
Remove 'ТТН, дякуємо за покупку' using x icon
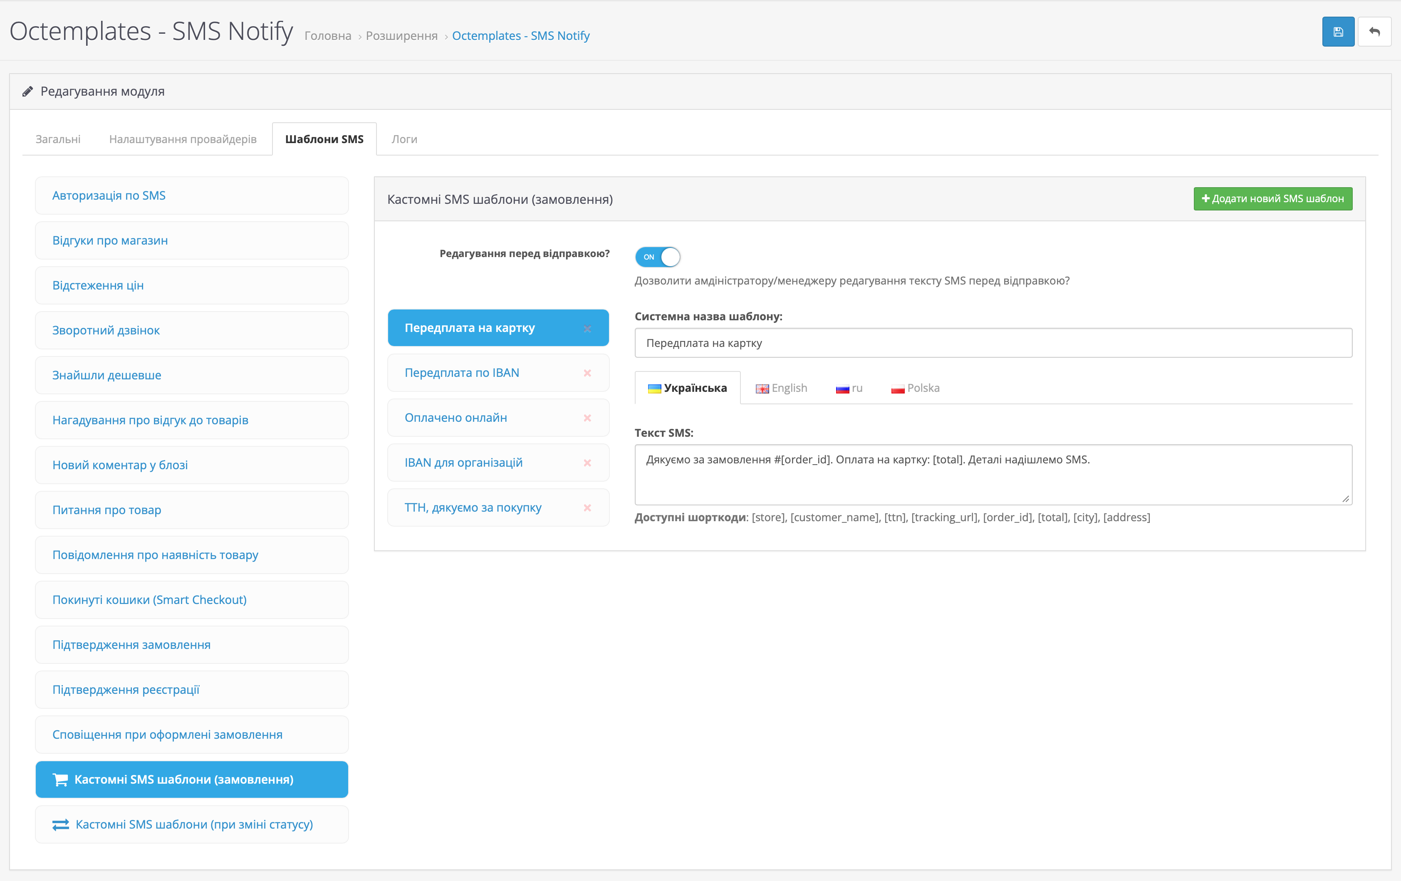point(587,508)
